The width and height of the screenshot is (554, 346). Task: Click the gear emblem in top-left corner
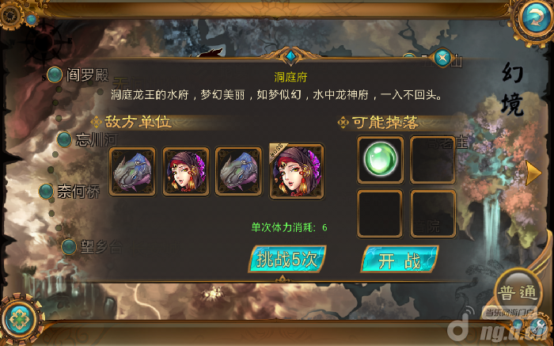pos(10,14)
